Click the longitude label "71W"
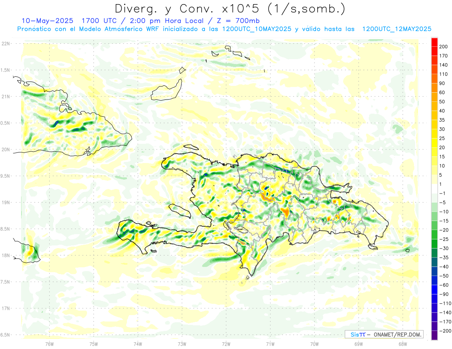Viewport: 452px width, 349px height. click(270, 344)
